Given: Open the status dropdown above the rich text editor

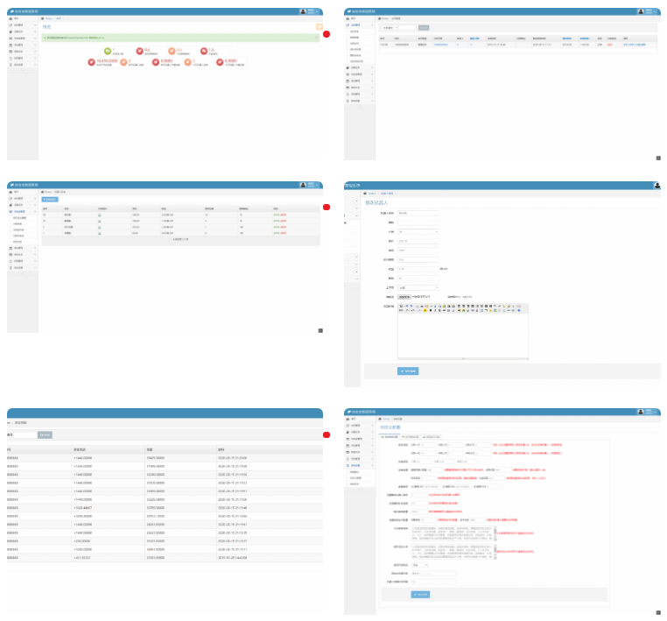Looking at the screenshot, I should pos(418,287).
